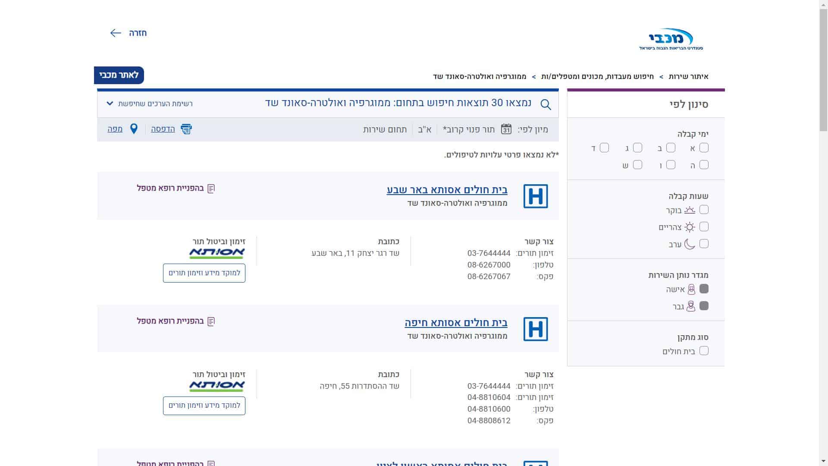Click referral document icon in Beer Sheva card

pos(211,189)
